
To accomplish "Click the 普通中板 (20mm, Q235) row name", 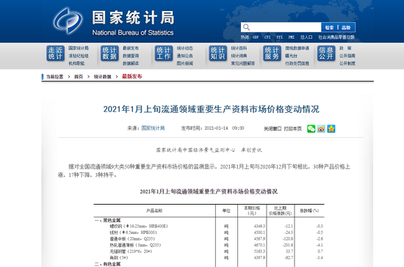I will (x=132, y=238).
